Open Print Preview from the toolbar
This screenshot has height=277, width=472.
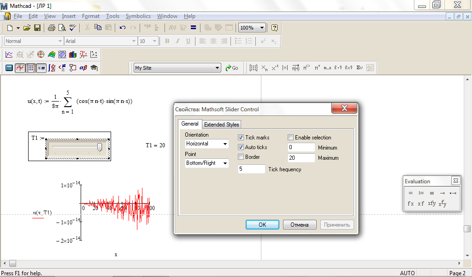[x=62, y=28]
